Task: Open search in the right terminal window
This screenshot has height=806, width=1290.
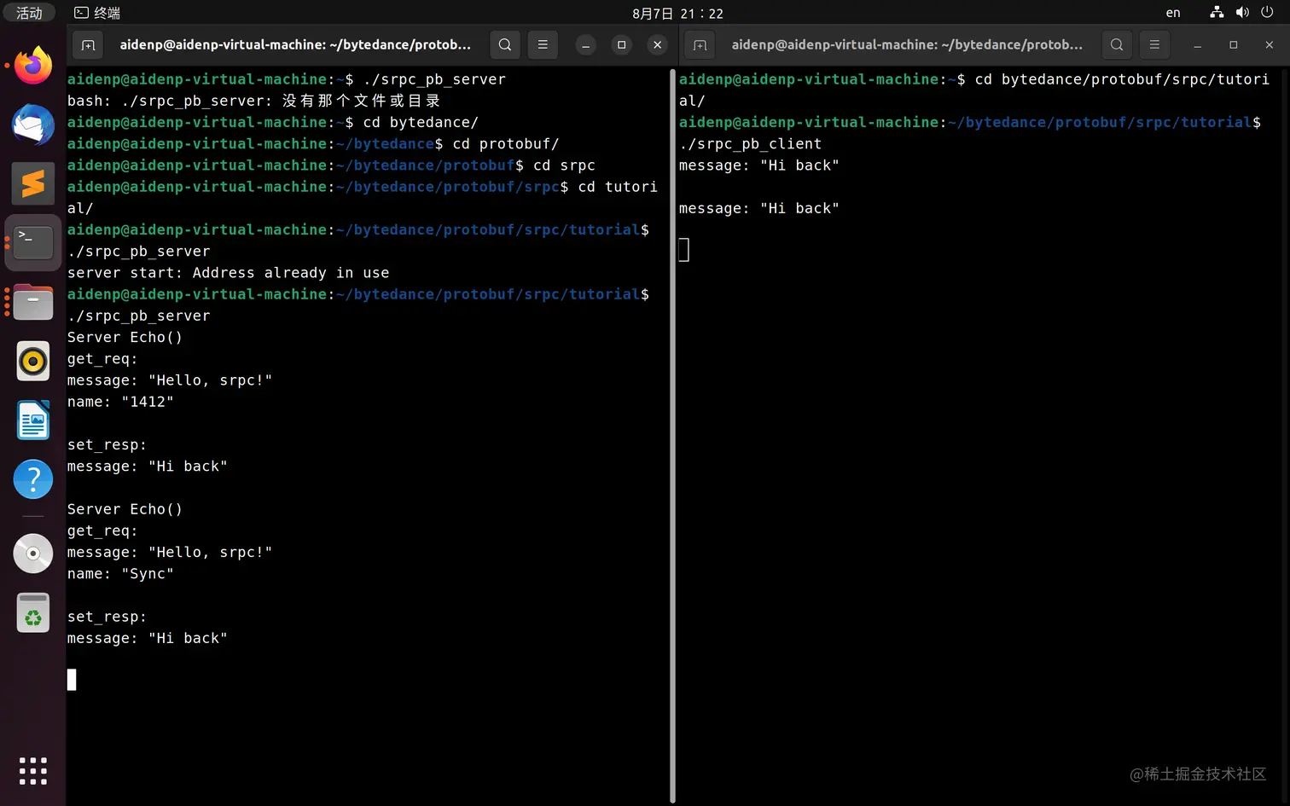Action: tap(1117, 44)
